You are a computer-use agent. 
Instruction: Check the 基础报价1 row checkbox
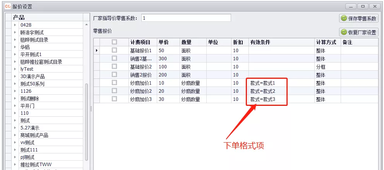click(114, 50)
